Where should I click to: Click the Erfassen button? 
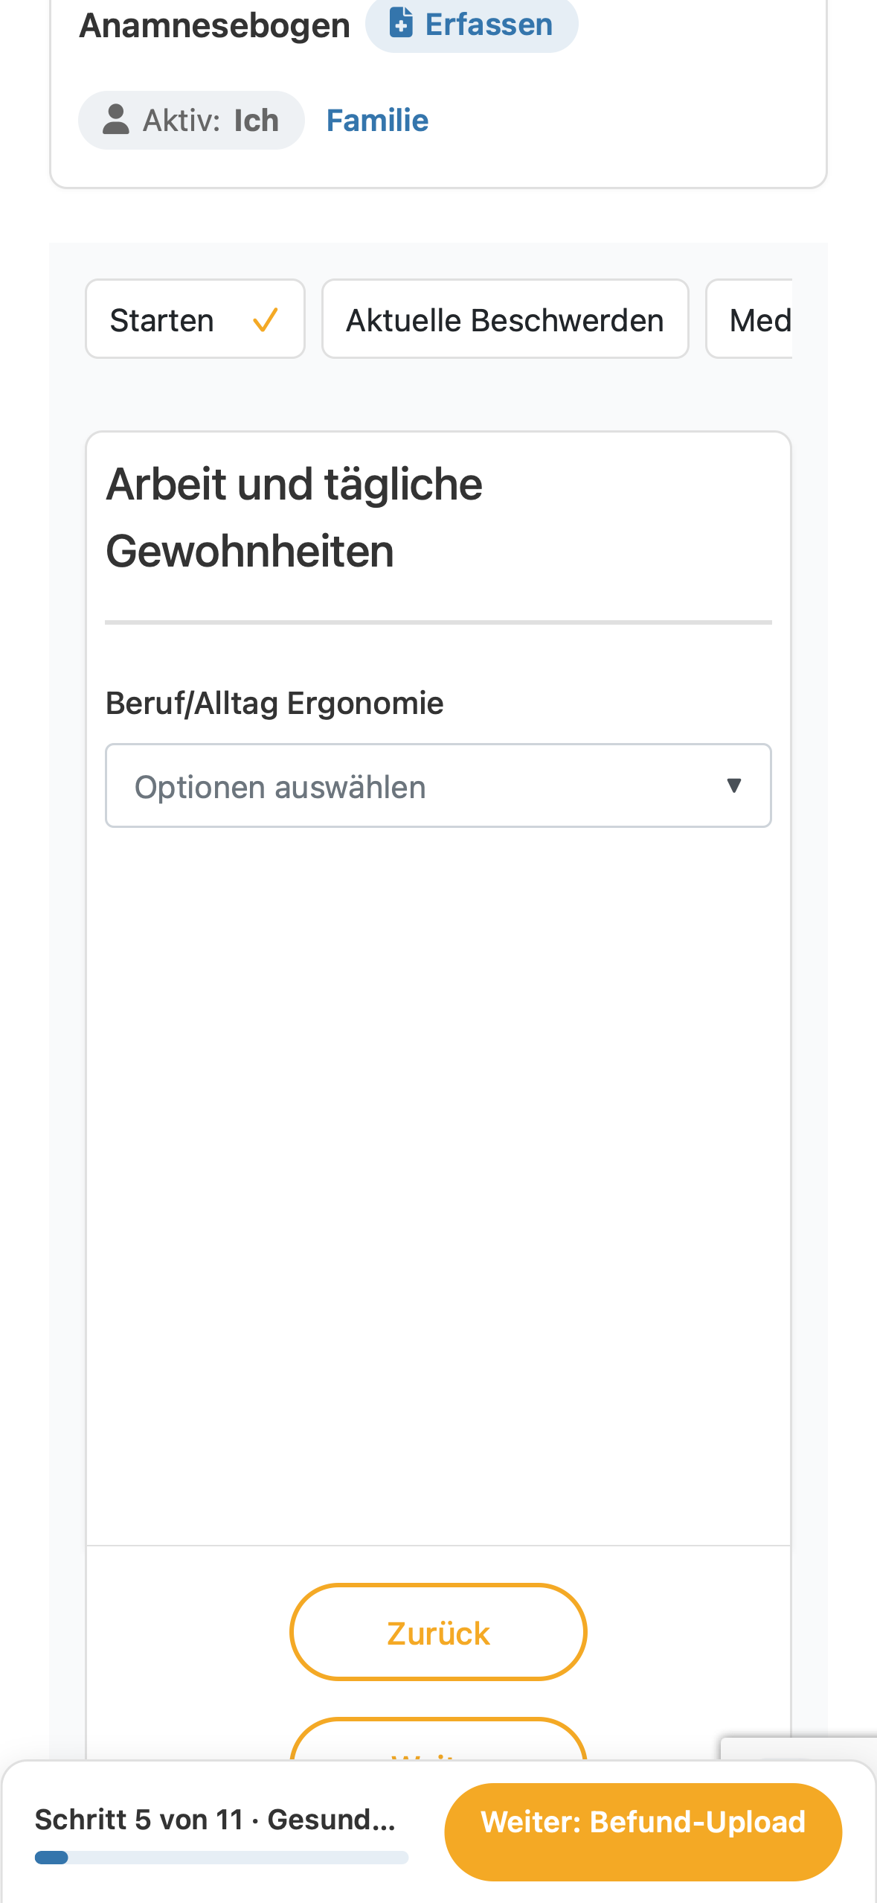point(472,24)
